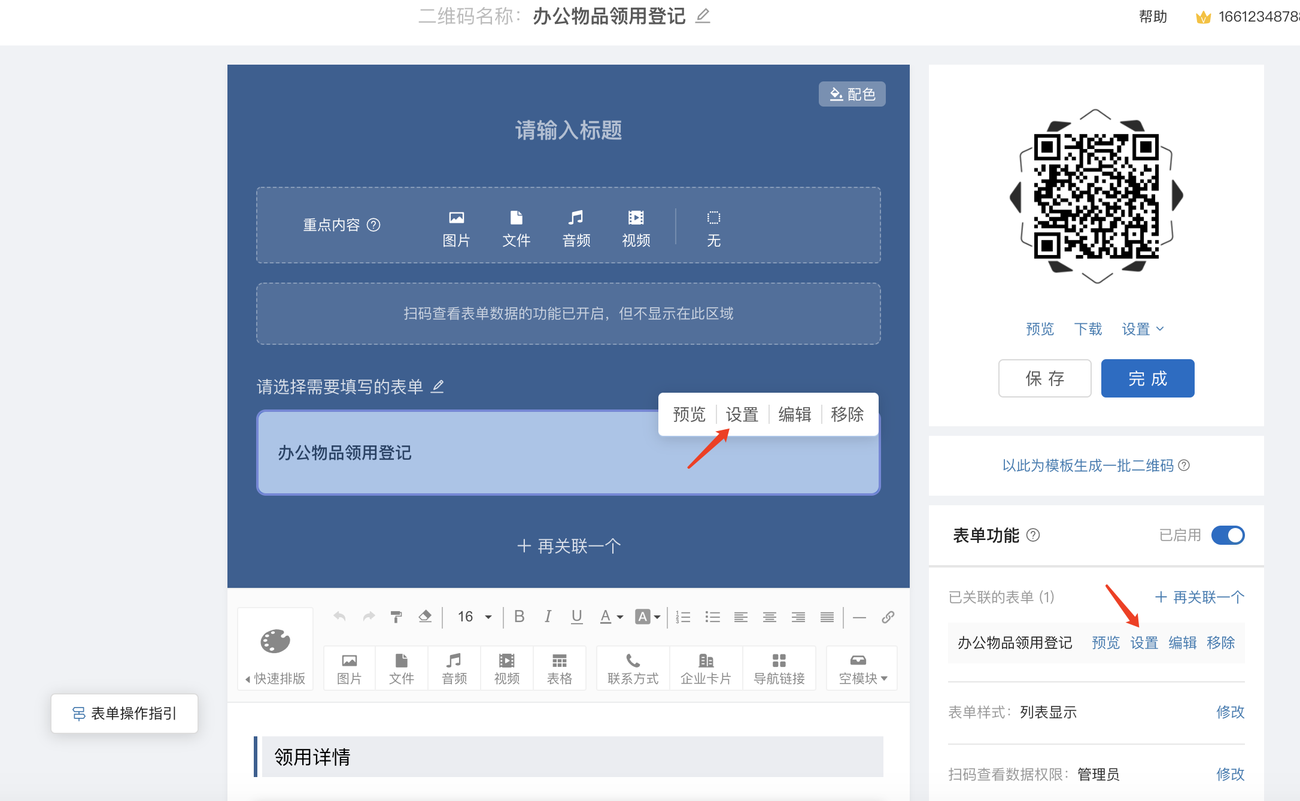Expand the 设置 dropdown below the QR code
This screenshot has height=801, width=1300.
click(x=1143, y=329)
